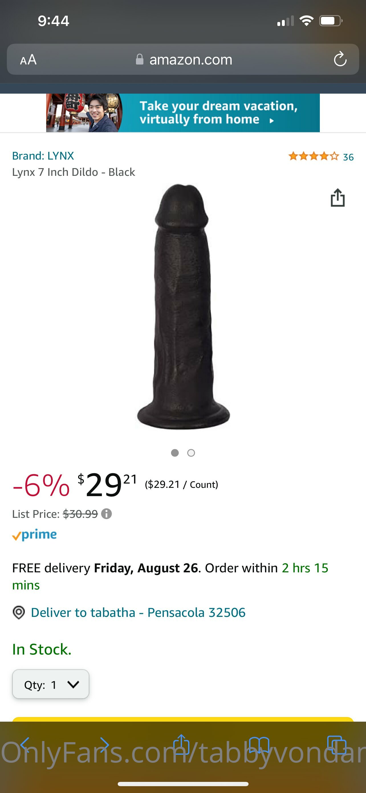Tap the delivery location pin icon
The width and height of the screenshot is (366, 793).
(x=19, y=613)
